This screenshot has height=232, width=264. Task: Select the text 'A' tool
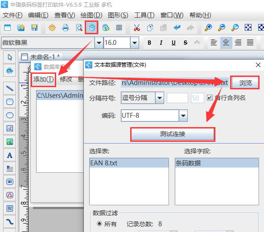coord(10,155)
